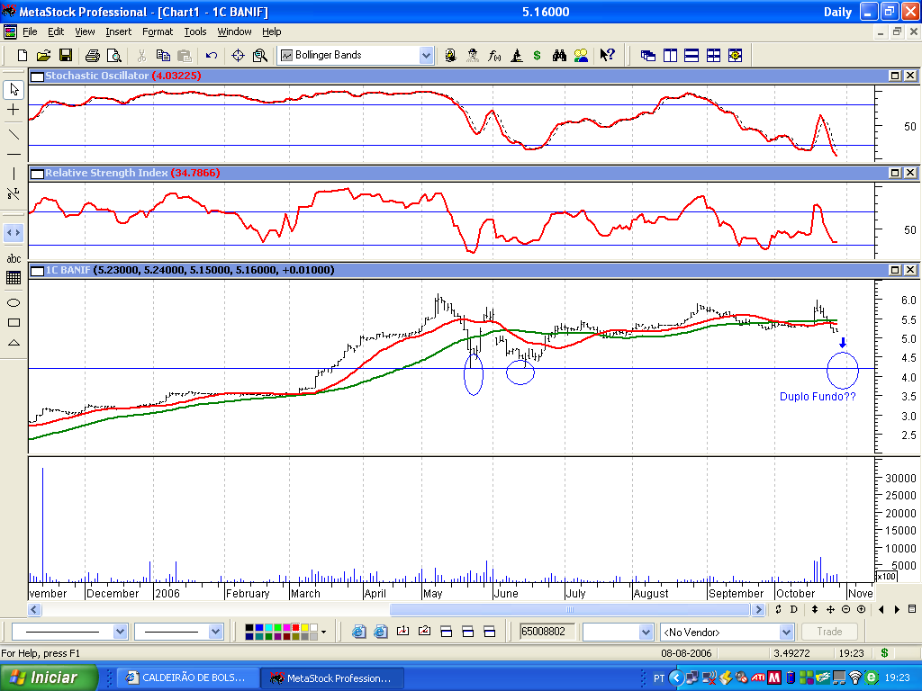Image resolution: width=922 pixels, height=691 pixels.
Task: Launch the System Tester microscope icon
Action: pos(516,55)
